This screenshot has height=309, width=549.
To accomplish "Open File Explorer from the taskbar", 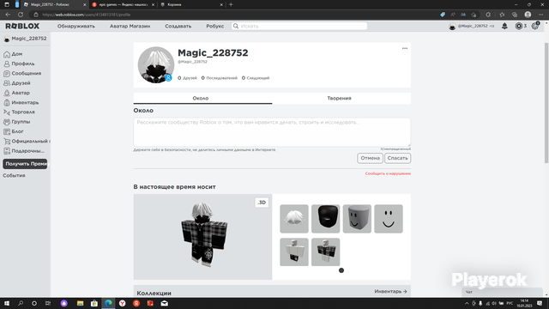I will [x=80, y=303].
